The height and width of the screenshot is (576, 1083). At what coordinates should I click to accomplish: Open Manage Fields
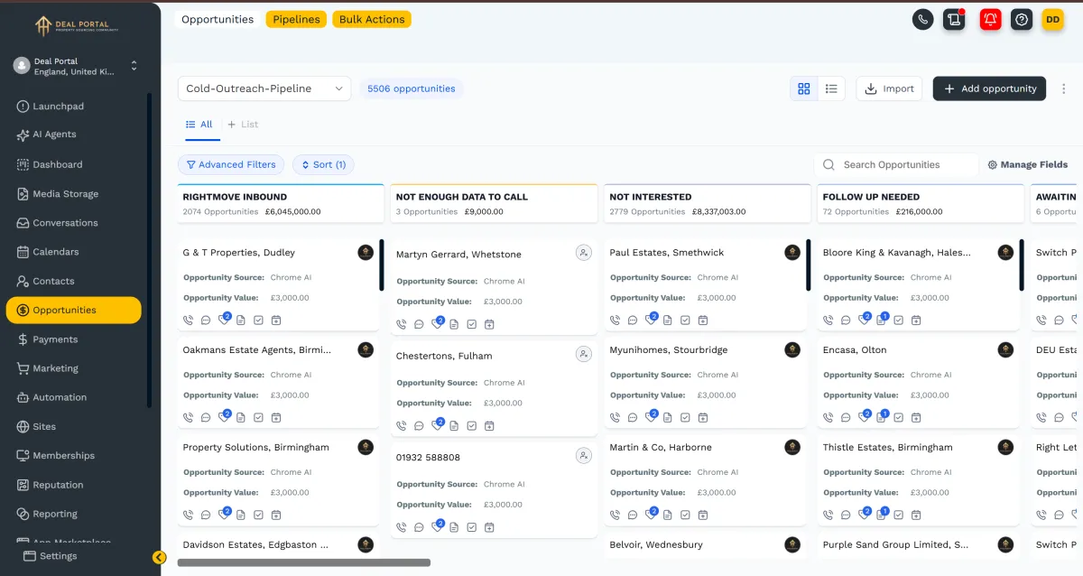1028,164
